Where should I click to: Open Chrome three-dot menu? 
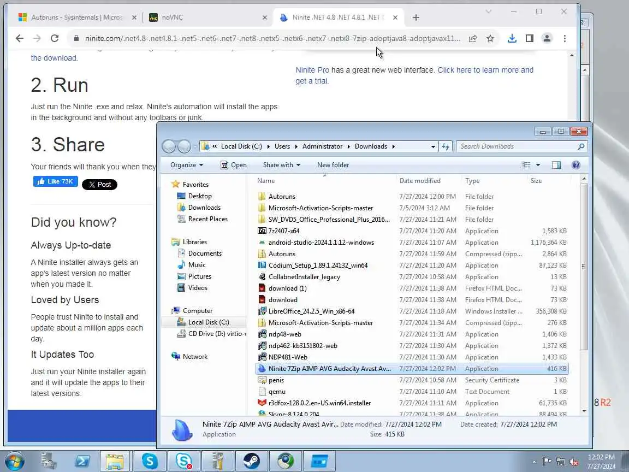coord(565,39)
